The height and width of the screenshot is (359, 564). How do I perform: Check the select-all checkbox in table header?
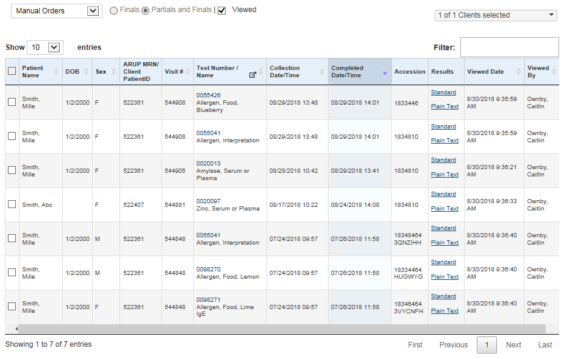(12, 71)
